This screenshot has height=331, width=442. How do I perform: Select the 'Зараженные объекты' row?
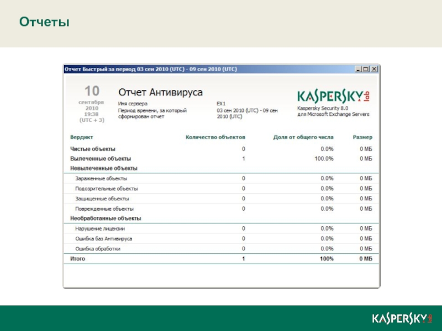point(222,178)
